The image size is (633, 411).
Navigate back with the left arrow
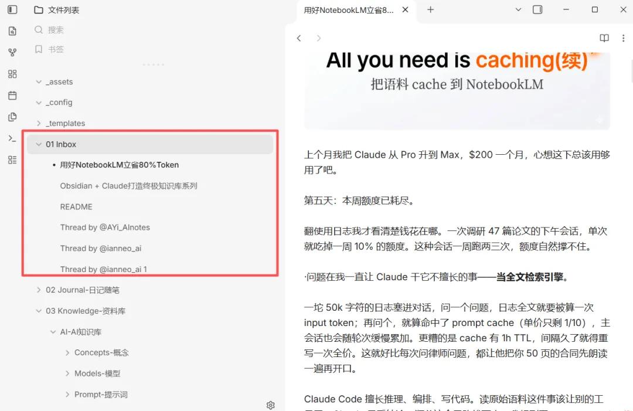(299, 38)
